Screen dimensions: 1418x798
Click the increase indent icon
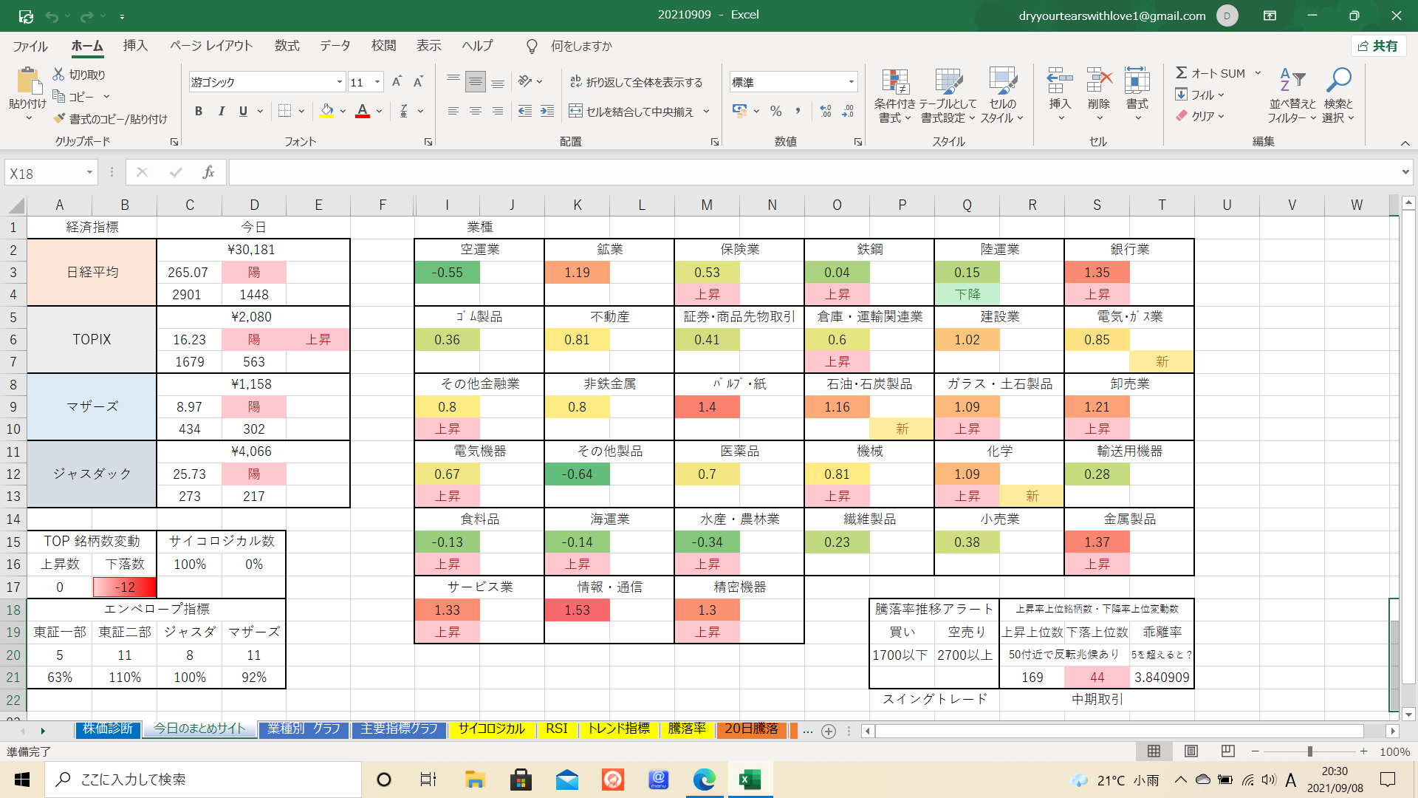coord(547,111)
